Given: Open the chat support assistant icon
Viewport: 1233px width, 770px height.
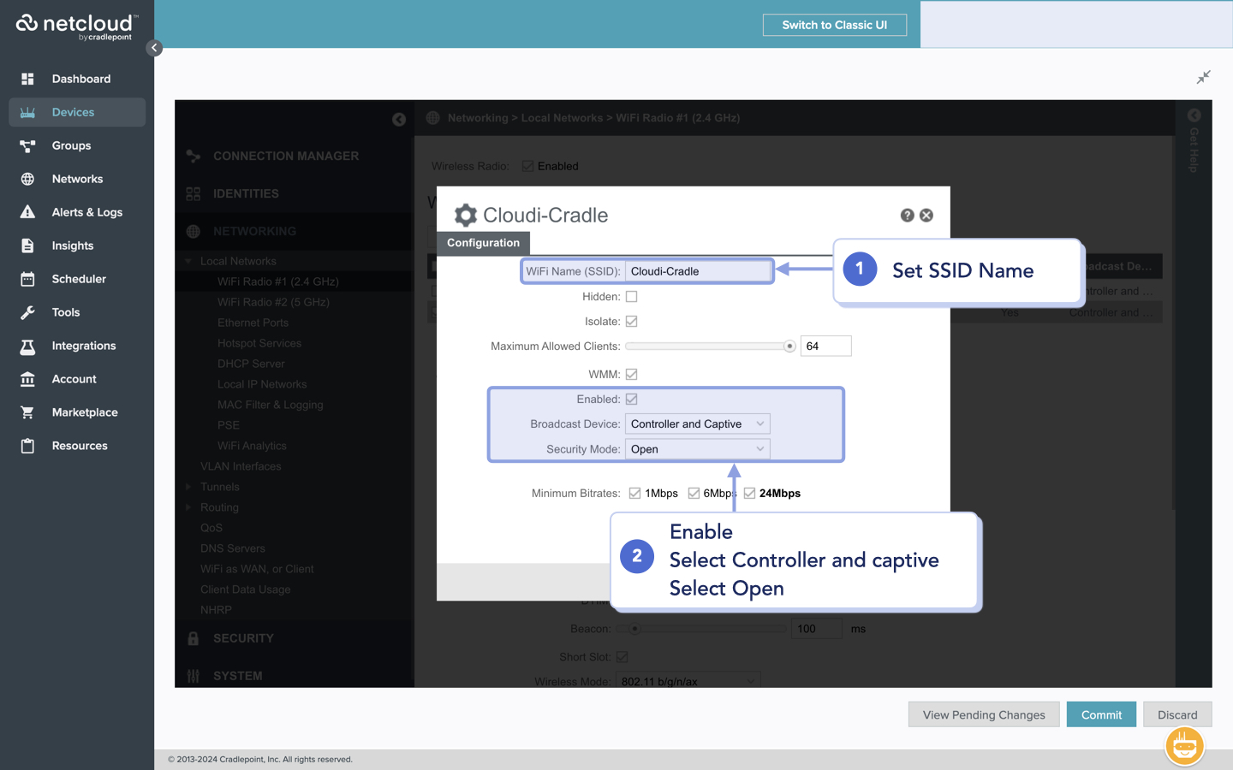Looking at the screenshot, I should 1184,745.
